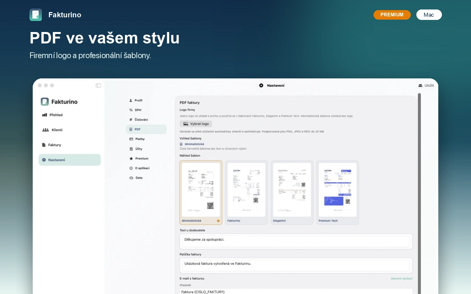
Task: Click the Patička faktury input field
Action: coord(296,266)
